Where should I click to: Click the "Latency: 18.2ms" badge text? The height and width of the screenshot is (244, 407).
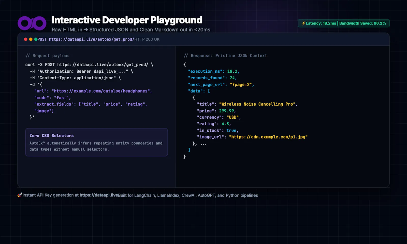coord(321,23)
